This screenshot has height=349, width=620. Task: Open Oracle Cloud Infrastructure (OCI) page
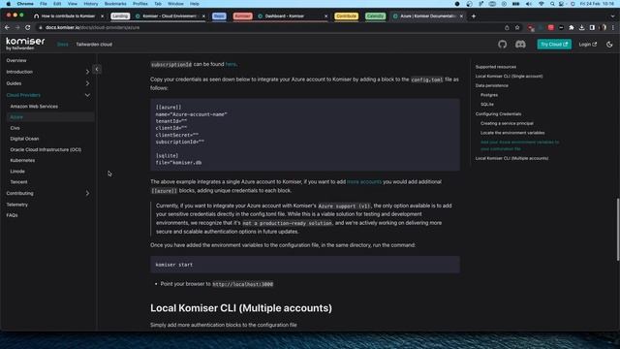click(x=46, y=149)
